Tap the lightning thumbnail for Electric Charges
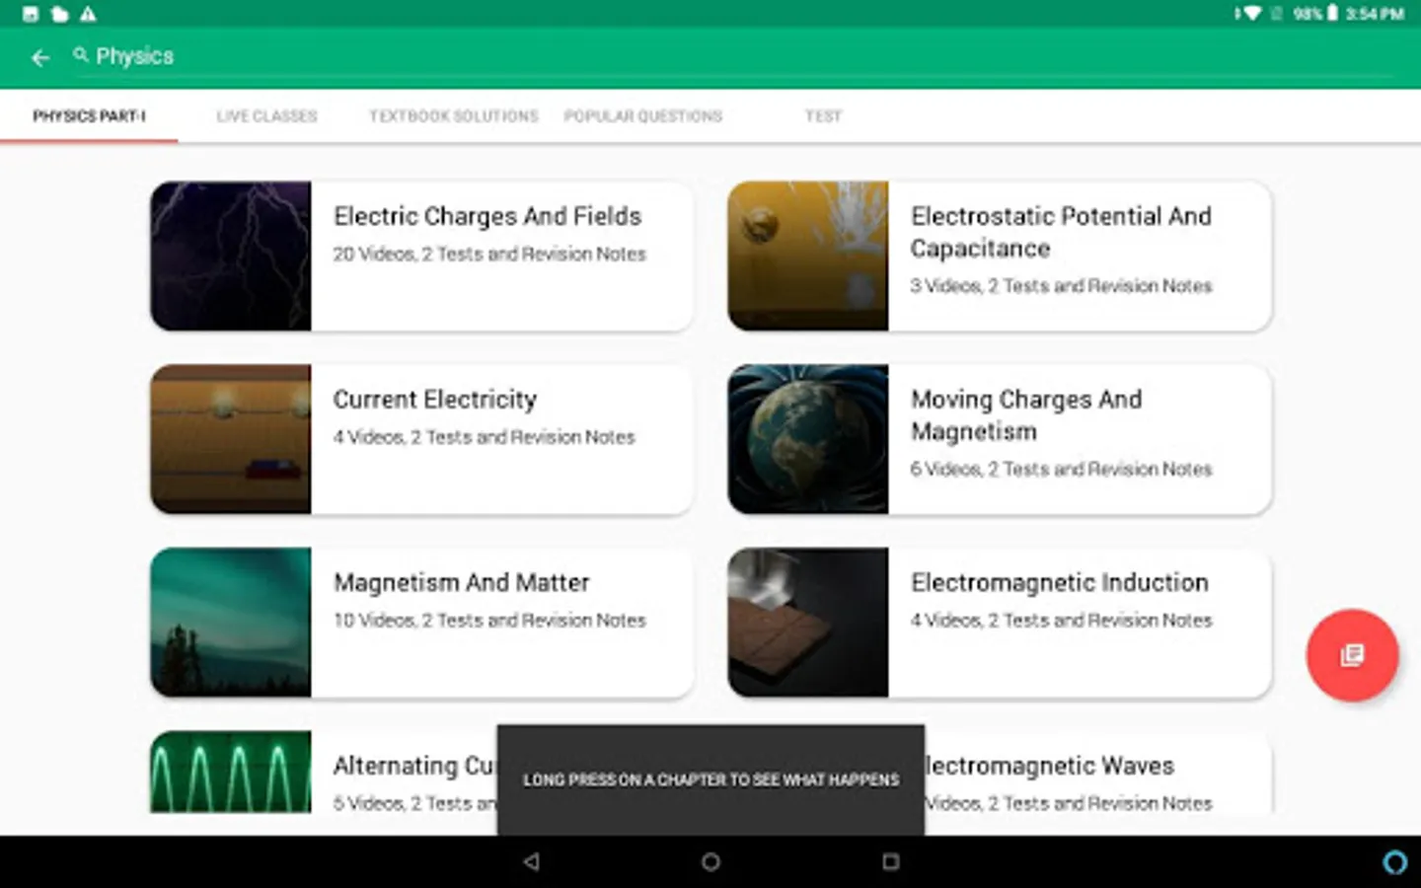 click(231, 256)
